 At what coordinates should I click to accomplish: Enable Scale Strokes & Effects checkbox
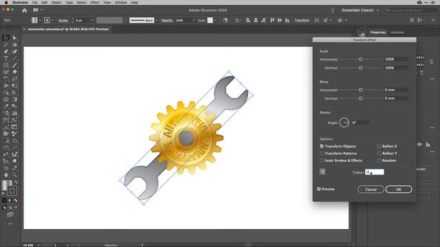tap(322, 161)
